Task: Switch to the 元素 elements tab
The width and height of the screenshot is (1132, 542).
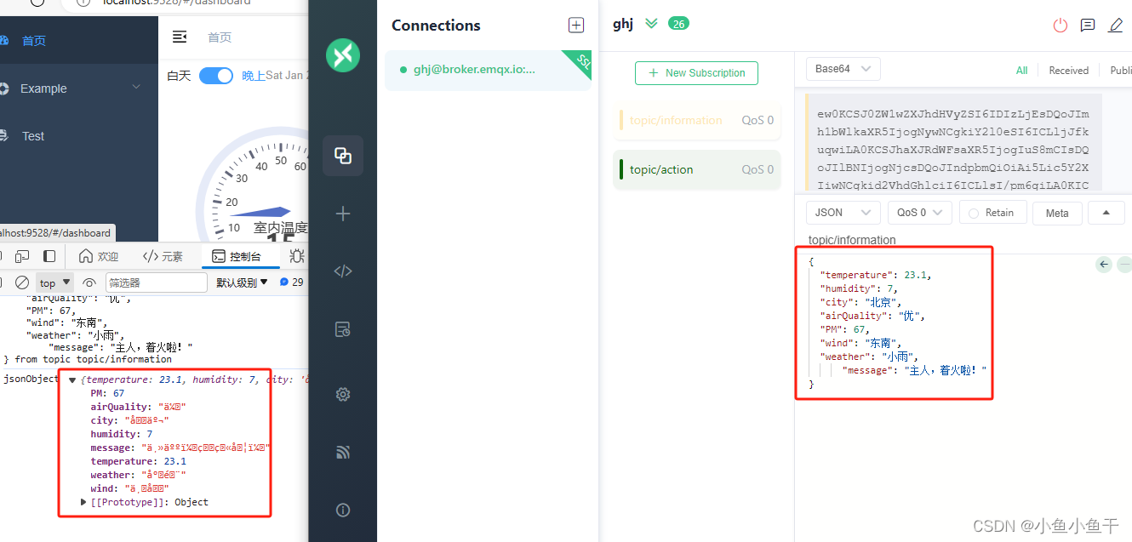Action: click(163, 256)
